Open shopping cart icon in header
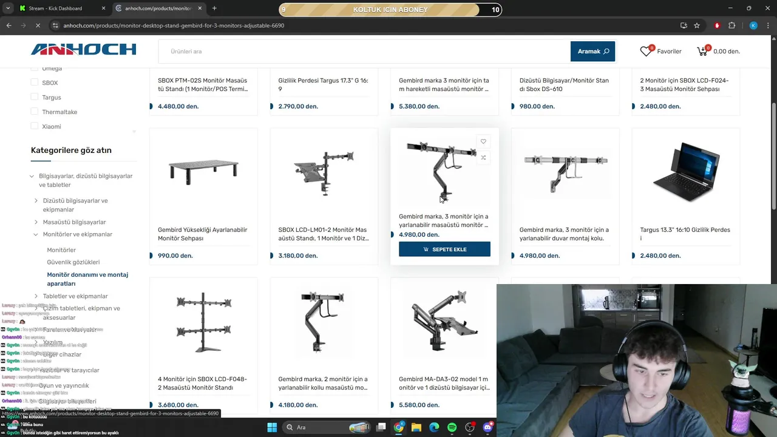 click(x=702, y=52)
